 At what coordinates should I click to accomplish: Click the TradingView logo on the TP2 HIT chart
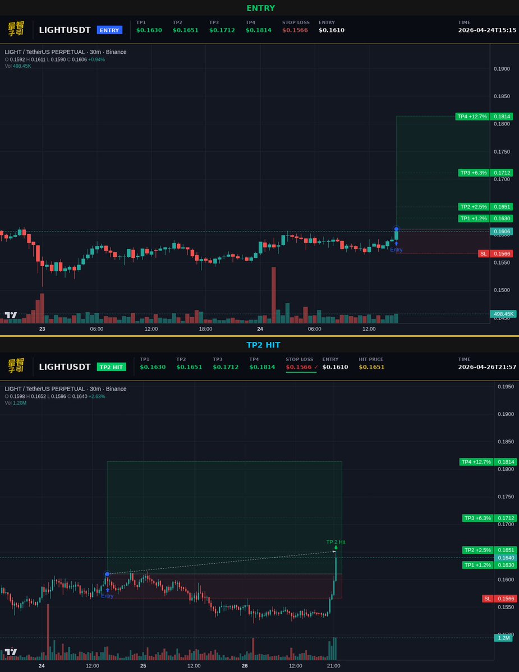tap(11, 652)
